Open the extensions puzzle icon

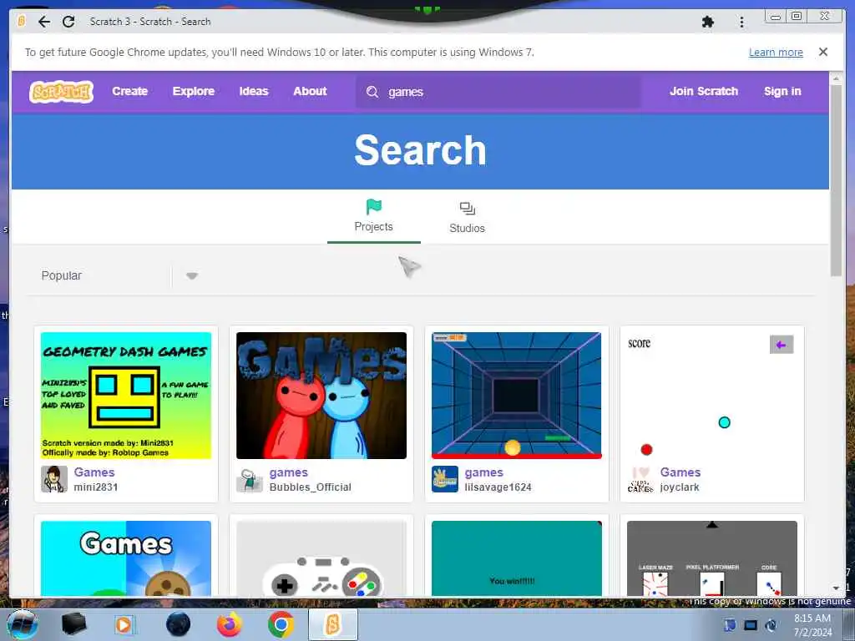708,22
